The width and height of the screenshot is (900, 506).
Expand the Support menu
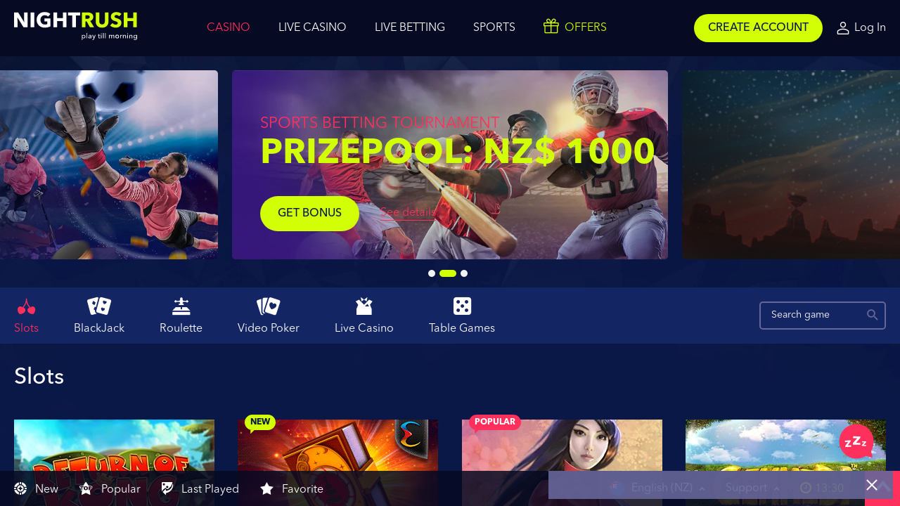752,488
